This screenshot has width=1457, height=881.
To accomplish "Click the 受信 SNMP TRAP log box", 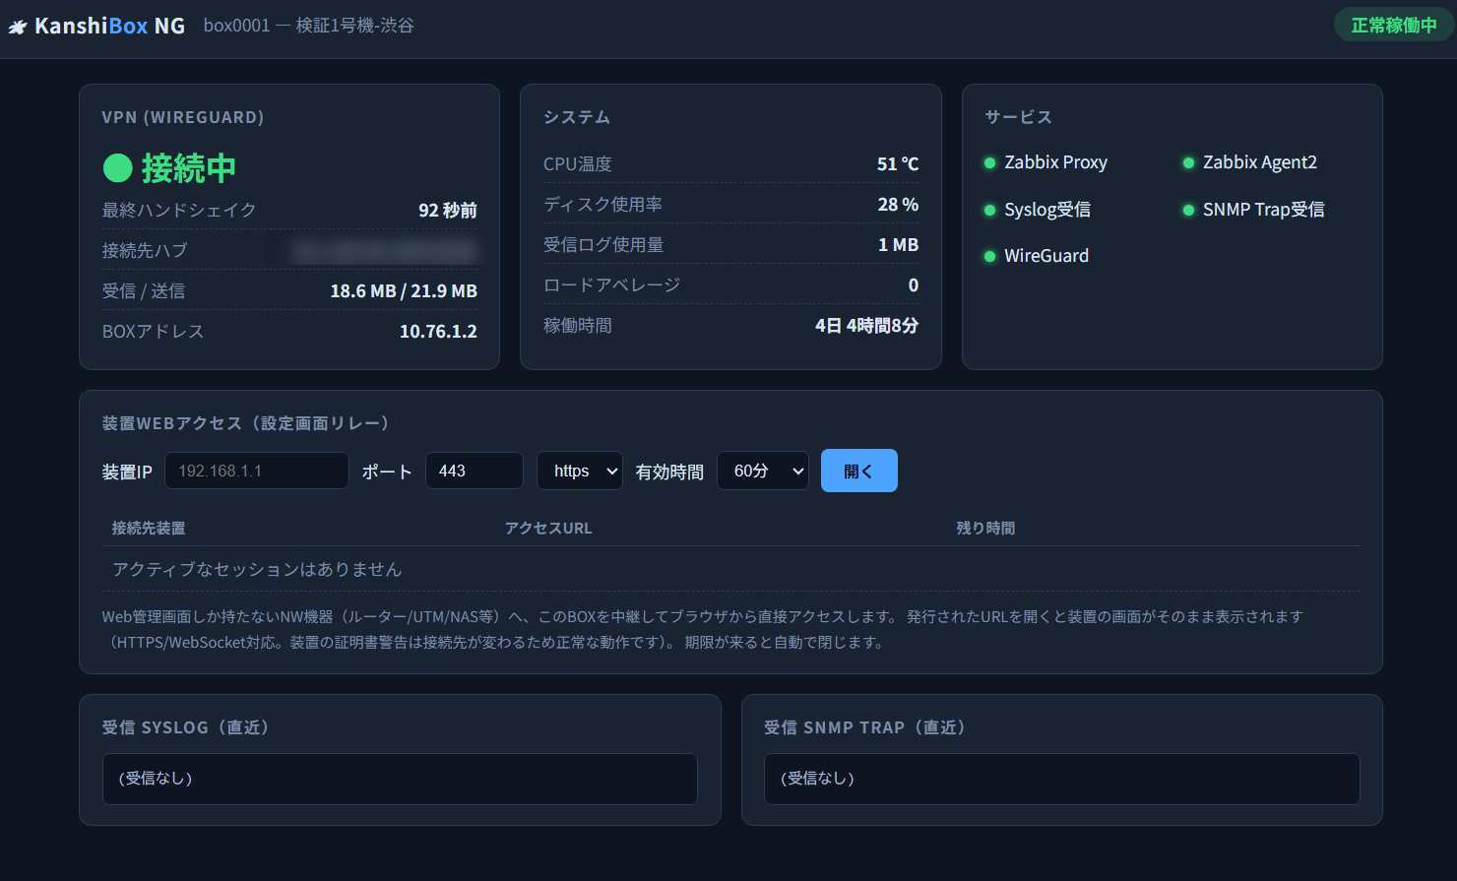I will (x=1062, y=779).
